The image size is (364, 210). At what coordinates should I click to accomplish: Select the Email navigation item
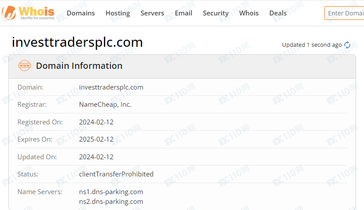point(184,13)
